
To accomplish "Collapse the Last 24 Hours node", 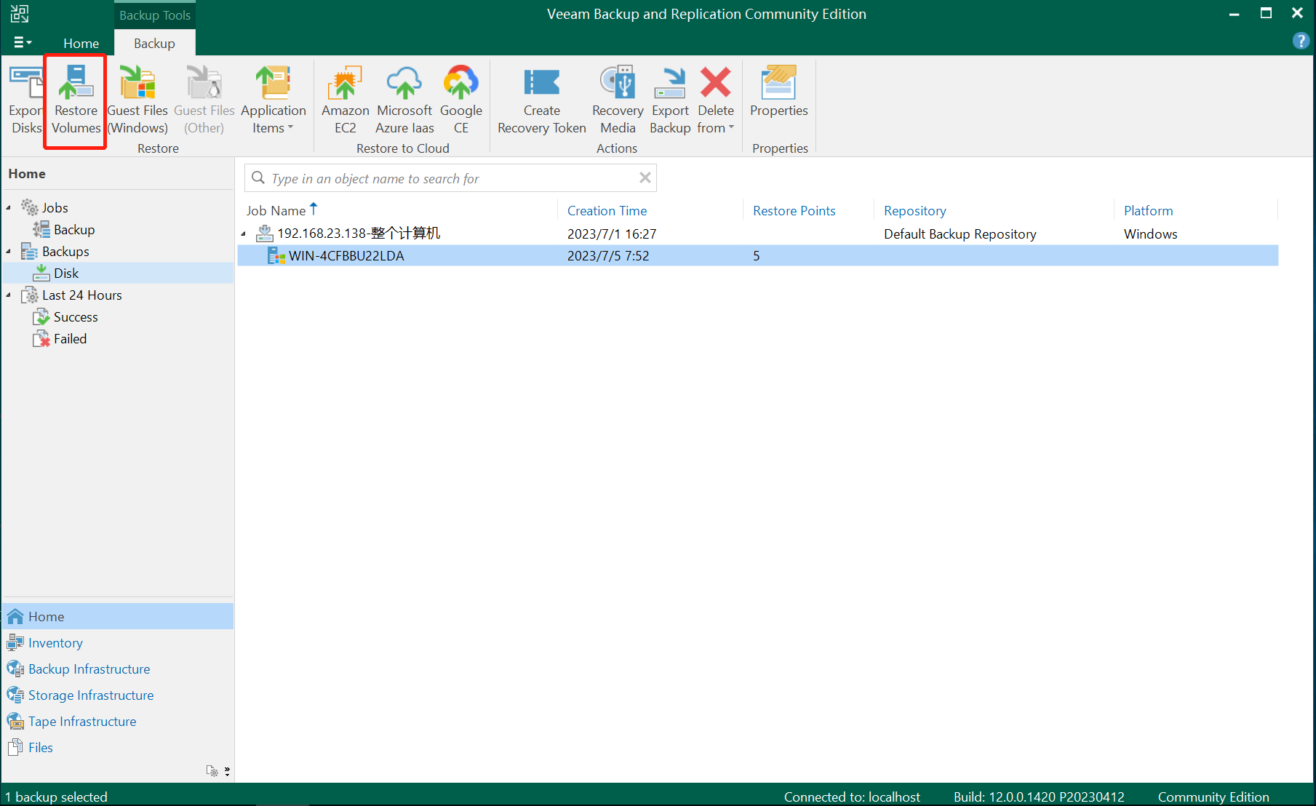I will [9, 295].
